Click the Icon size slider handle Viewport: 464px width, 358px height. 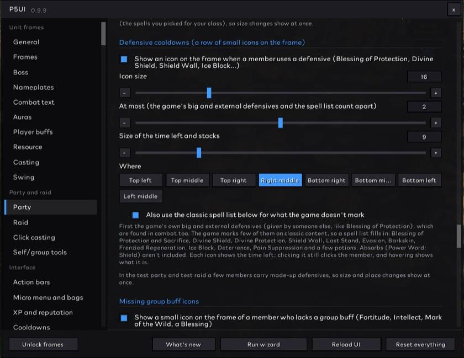pyautogui.click(x=209, y=93)
